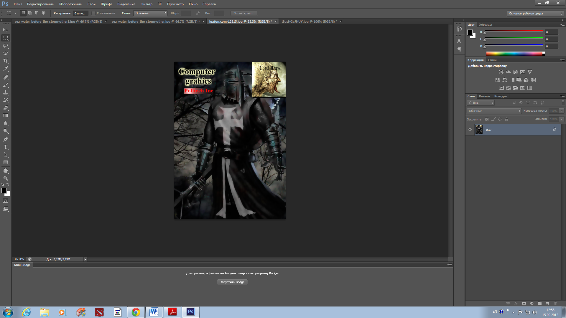Image resolution: width=566 pixels, height=318 pixels.
Task: Select the Clone Stamp tool
Action: coord(6,92)
